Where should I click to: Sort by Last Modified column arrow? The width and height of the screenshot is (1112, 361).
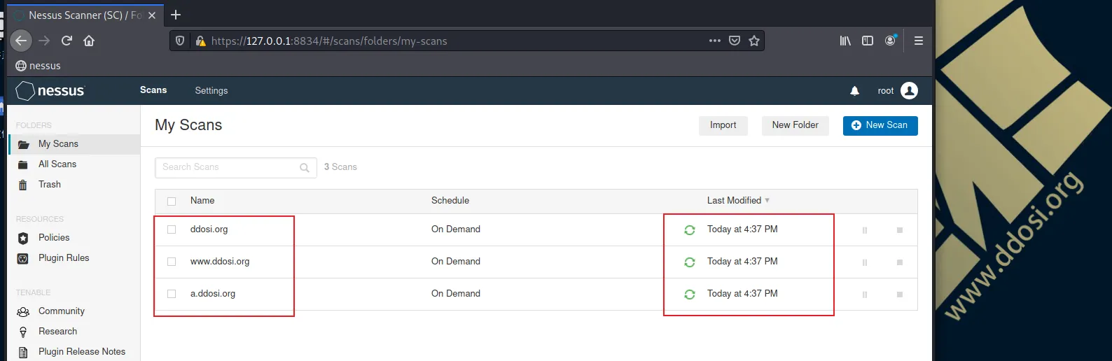[767, 201]
